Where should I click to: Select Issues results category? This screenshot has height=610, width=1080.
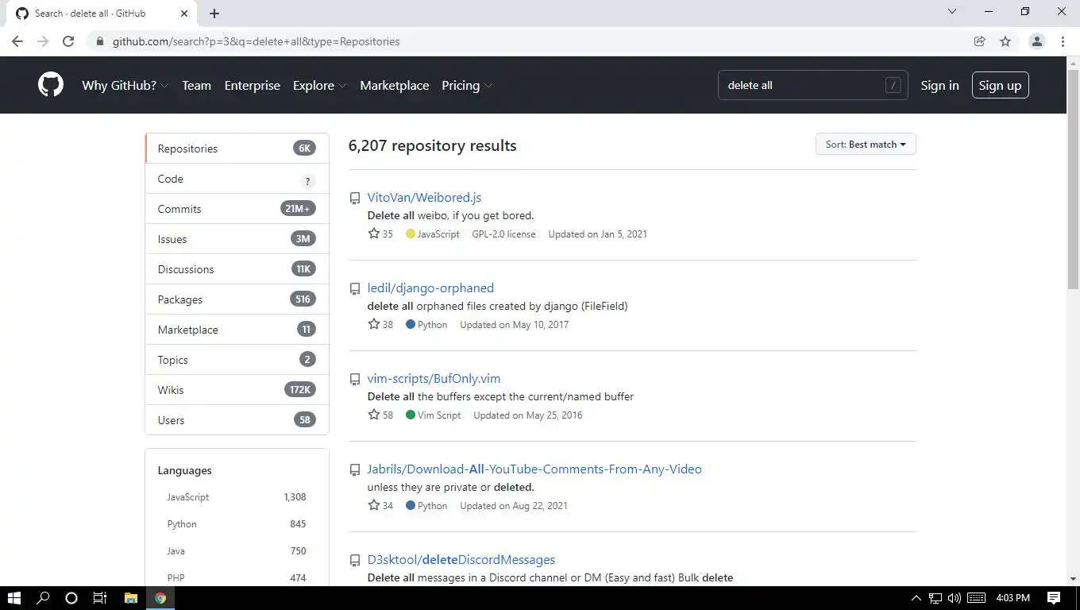[x=237, y=239]
